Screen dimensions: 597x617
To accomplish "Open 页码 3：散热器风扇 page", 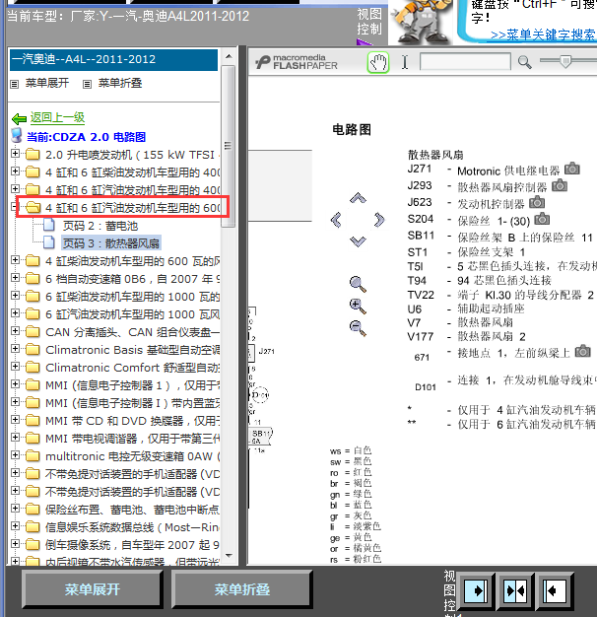I will [x=111, y=243].
